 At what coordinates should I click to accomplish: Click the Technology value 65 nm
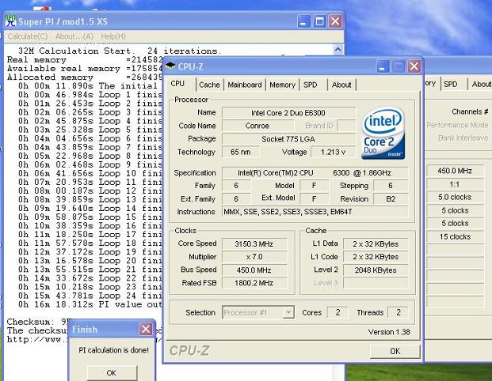(241, 152)
